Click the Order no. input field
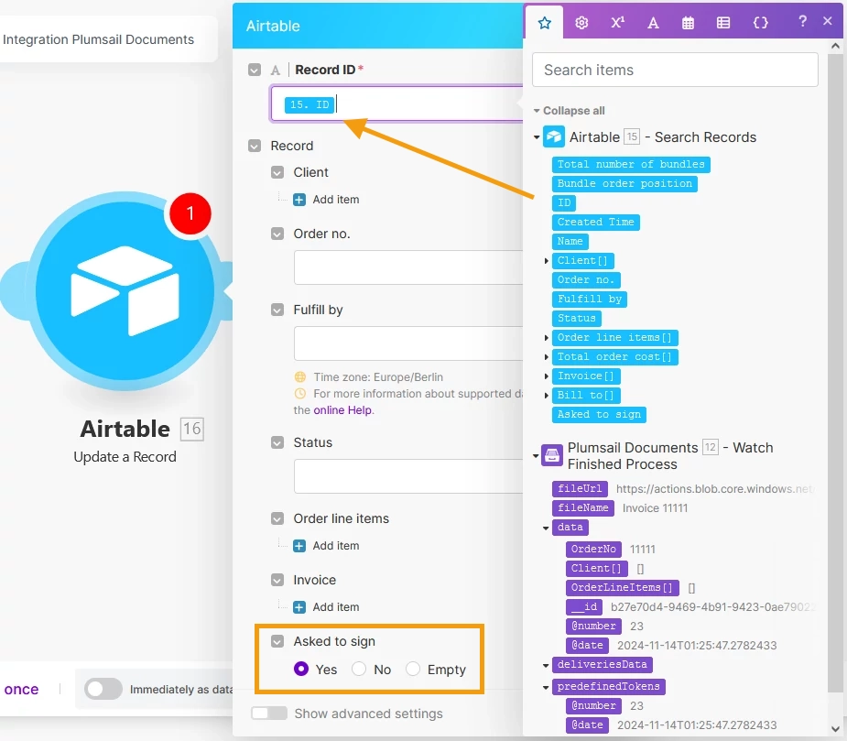This screenshot has height=741, width=847. coord(408,267)
